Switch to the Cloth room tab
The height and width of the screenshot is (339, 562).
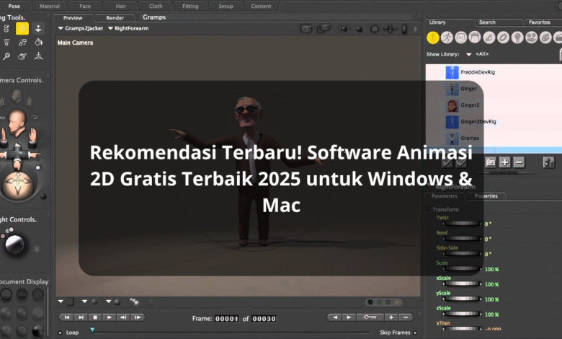click(156, 6)
